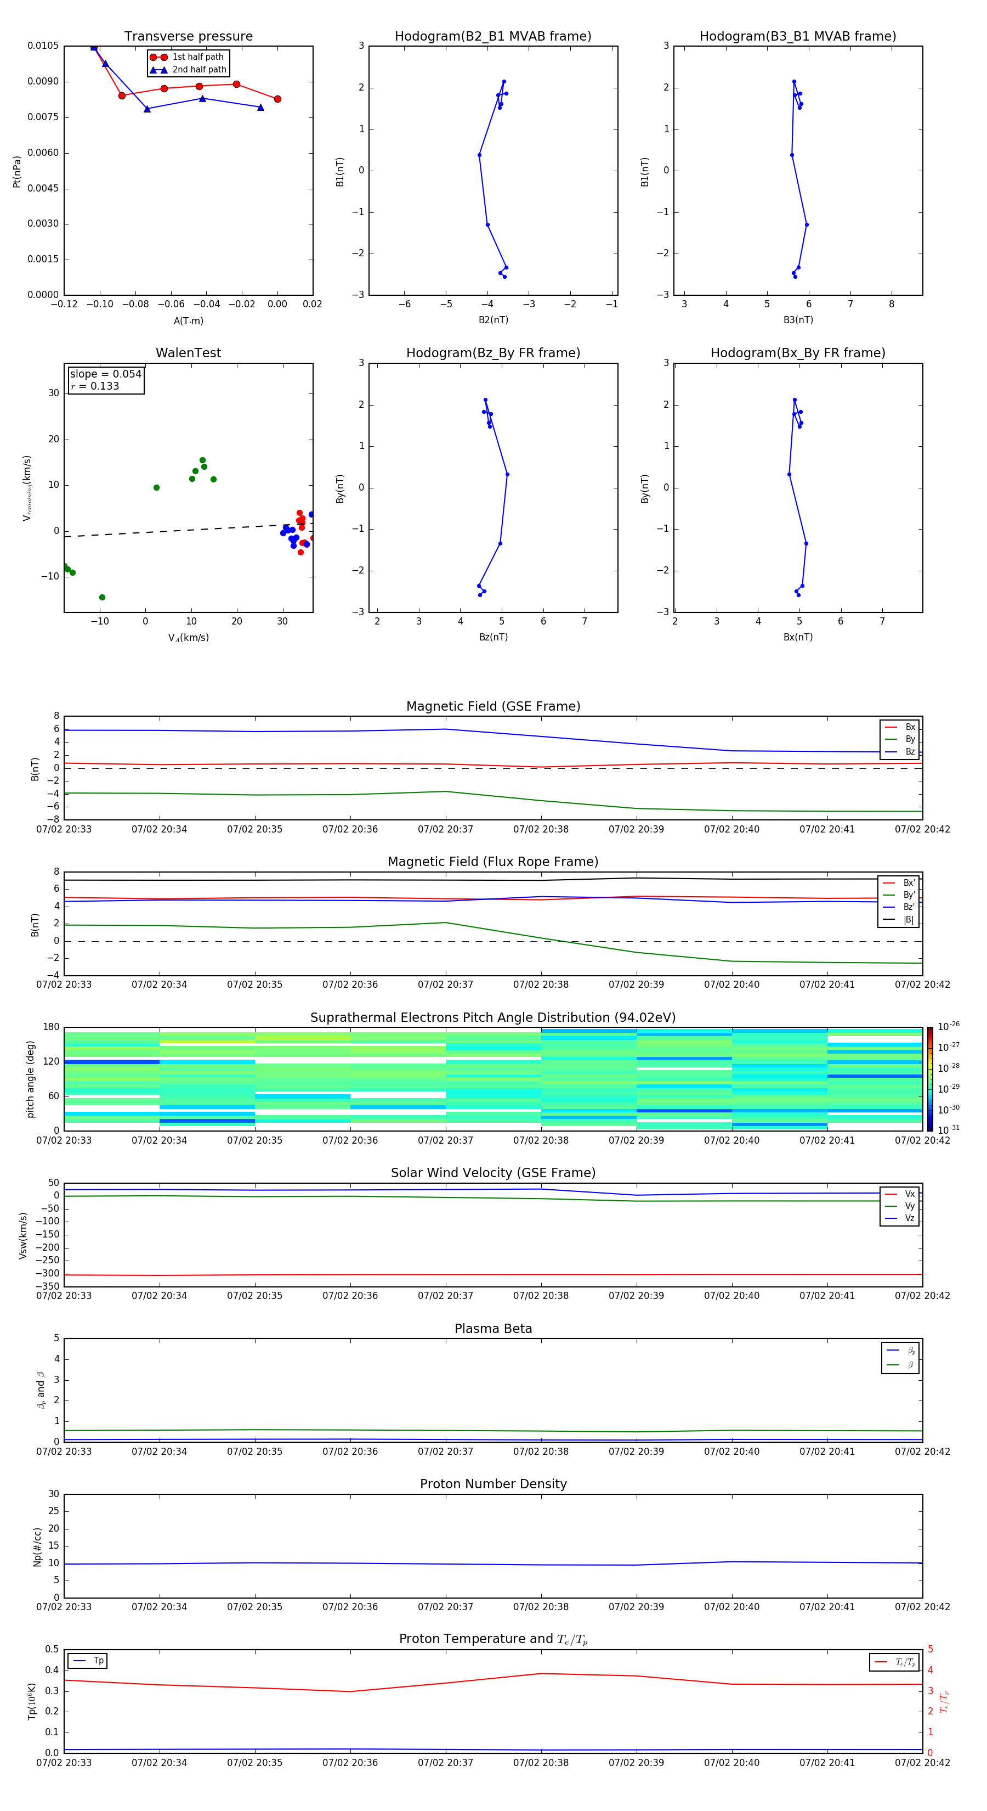987x1811 pixels.
Task: Click the Vz legend entry in velocity plot
Action: pyautogui.click(x=900, y=1218)
